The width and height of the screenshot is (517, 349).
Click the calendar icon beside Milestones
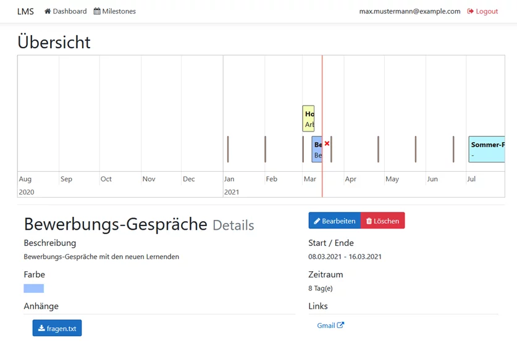pyautogui.click(x=97, y=11)
